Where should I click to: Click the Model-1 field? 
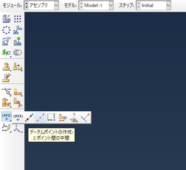96,5
